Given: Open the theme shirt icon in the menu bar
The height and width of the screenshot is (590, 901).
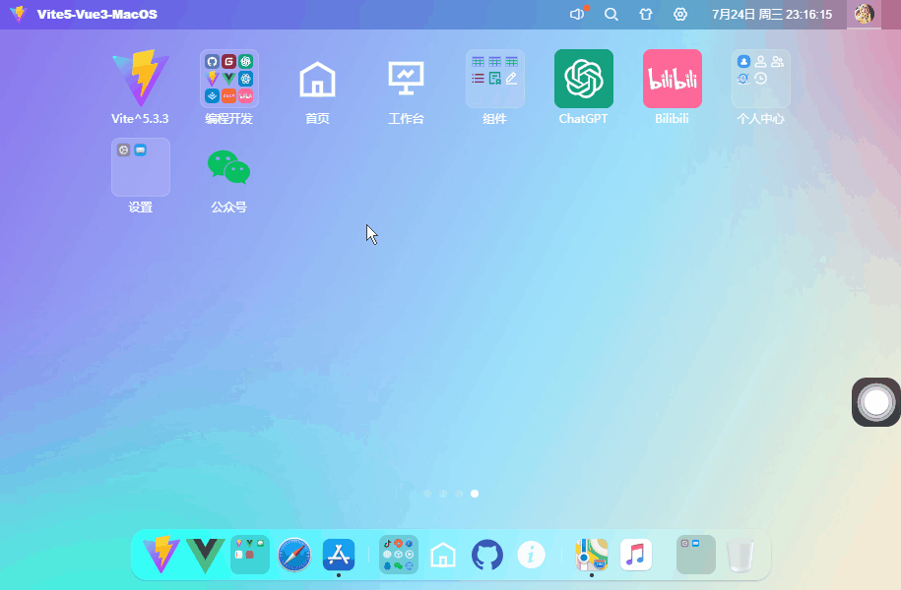Looking at the screenshot, I should click(646, 15).
